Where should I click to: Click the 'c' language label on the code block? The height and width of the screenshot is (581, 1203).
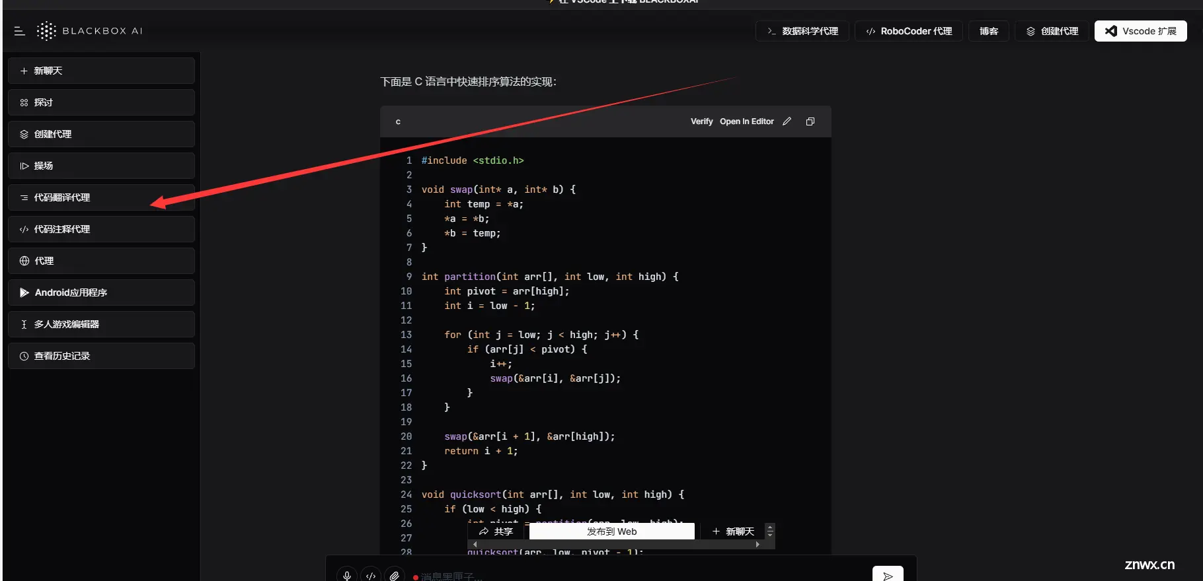(x=398, y=122)
